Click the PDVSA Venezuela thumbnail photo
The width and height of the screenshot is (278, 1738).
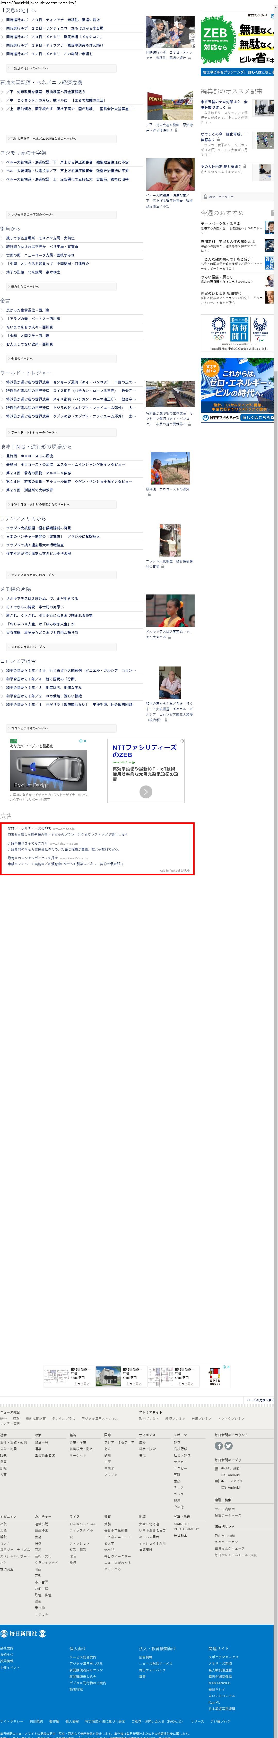170,106
